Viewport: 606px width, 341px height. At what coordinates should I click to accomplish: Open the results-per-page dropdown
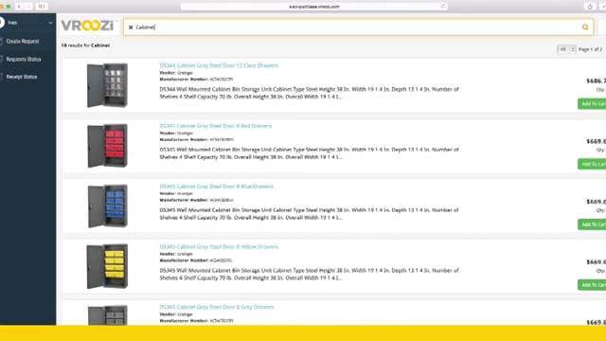click(566, 49)
